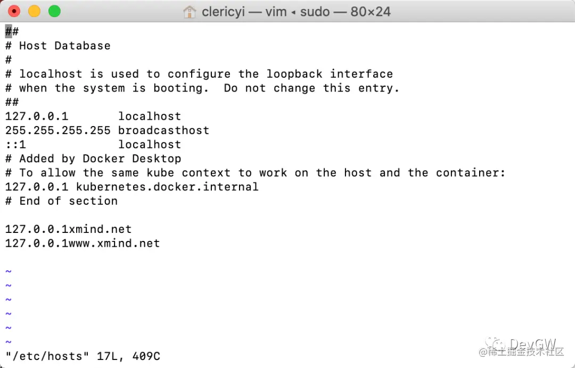Close the vim terminal window
575x368 pixels.
coord(14,11)
